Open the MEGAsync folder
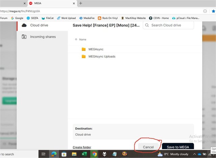 click(135, 49)
